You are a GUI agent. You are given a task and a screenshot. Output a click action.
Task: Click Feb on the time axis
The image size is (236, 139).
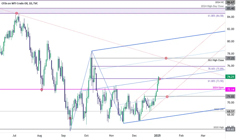(181, 135)
